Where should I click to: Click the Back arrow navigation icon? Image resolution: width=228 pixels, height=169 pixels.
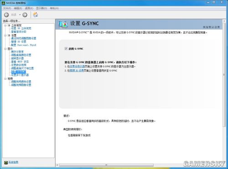(6, 15)
